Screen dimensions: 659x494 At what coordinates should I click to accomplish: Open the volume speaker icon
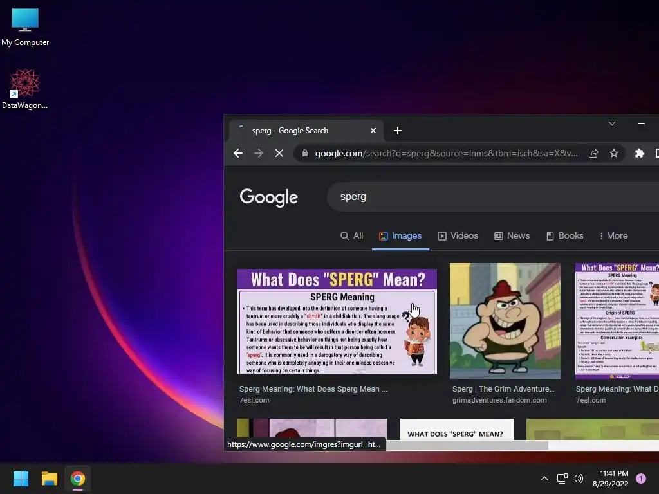[x=578, y=479]
